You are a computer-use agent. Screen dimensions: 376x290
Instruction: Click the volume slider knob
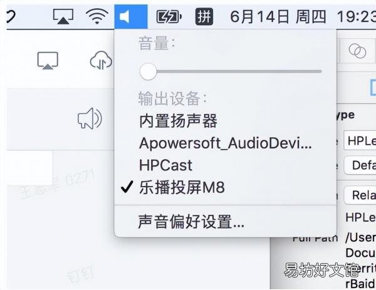148,71
